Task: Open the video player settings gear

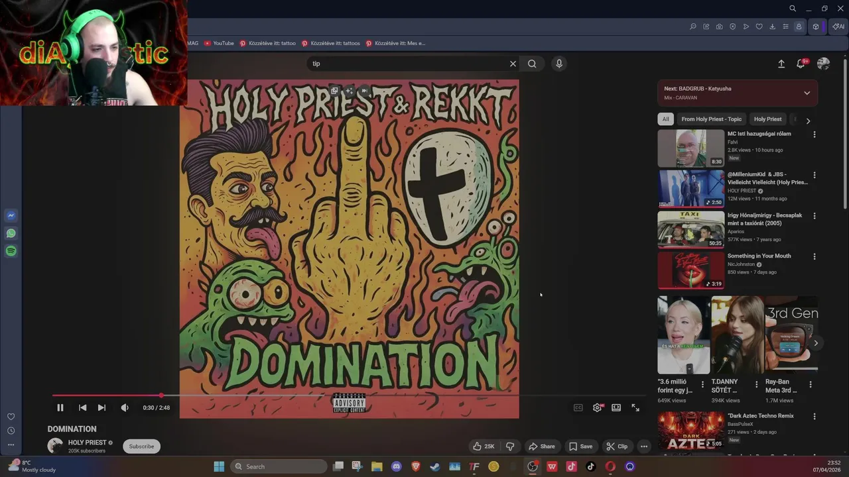Action: (x=597, y=407)
